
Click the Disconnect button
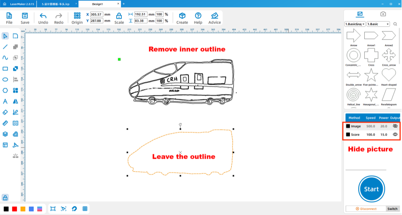[x=366, y=209]
